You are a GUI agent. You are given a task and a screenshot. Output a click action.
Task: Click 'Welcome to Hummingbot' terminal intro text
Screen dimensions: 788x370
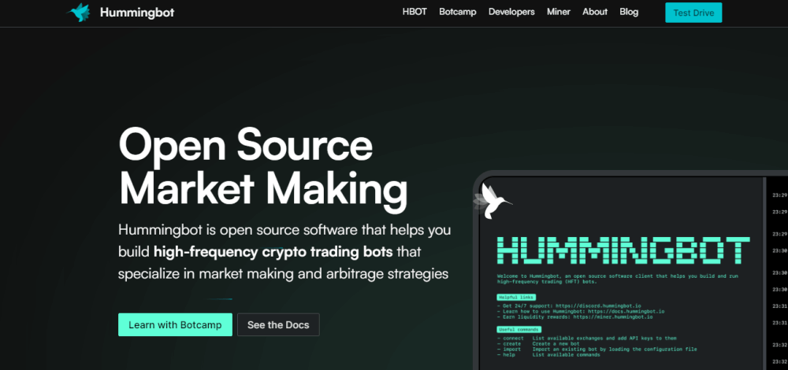(x=617, y=279)
